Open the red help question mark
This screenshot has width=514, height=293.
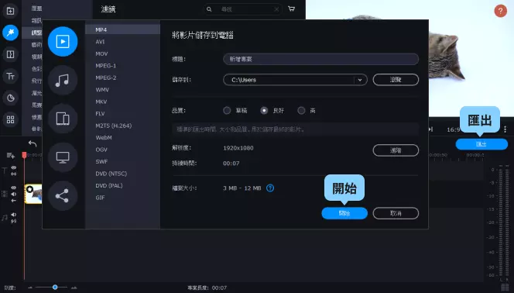click(x=500, y=11)
